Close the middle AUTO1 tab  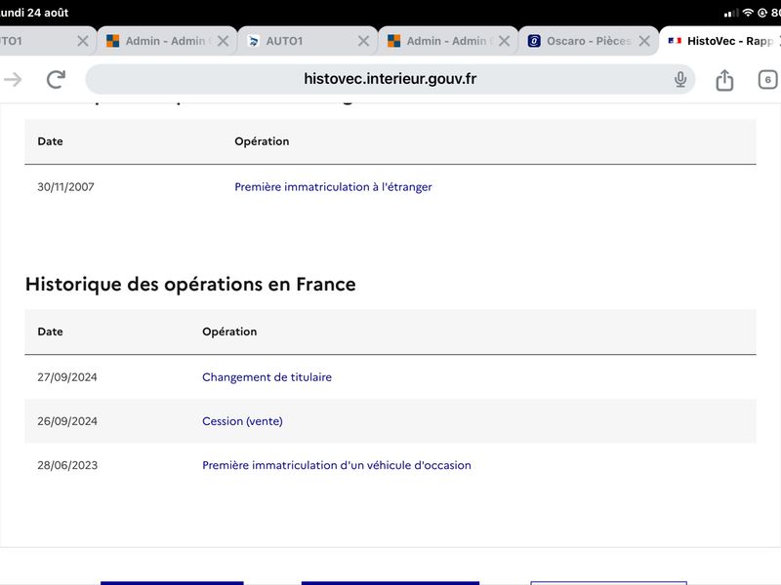[363, 41]
